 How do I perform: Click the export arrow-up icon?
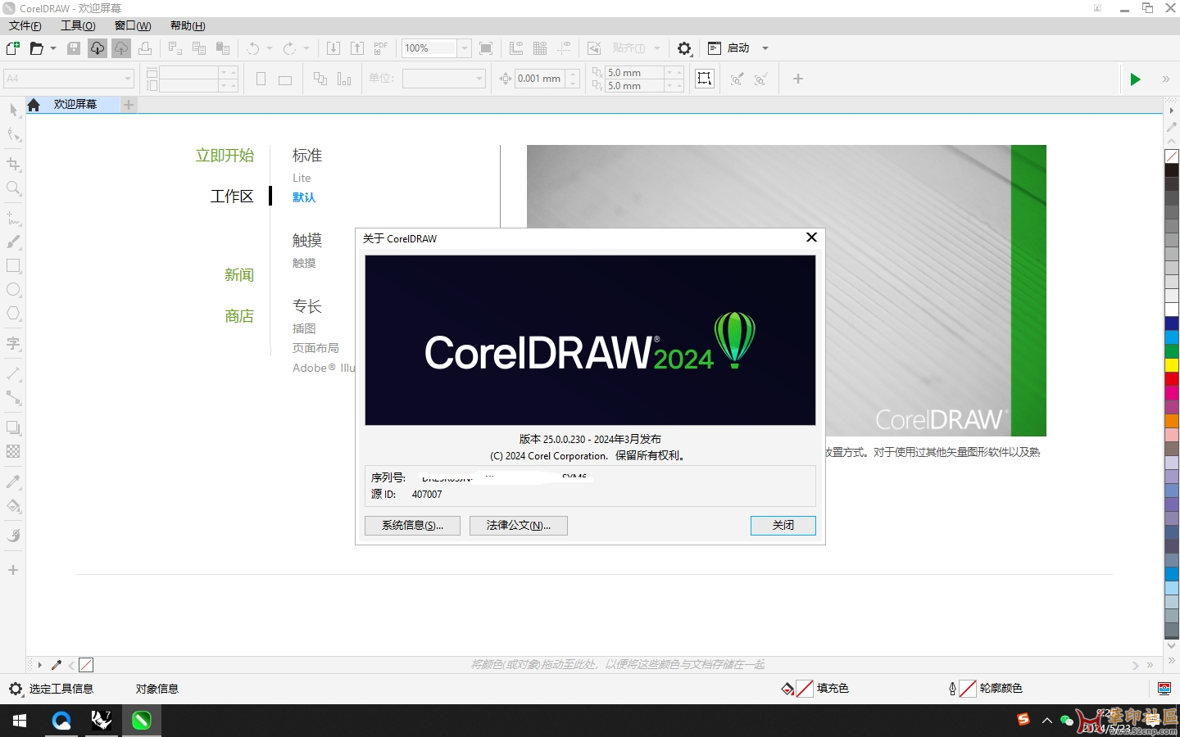(x=357, y=48)
